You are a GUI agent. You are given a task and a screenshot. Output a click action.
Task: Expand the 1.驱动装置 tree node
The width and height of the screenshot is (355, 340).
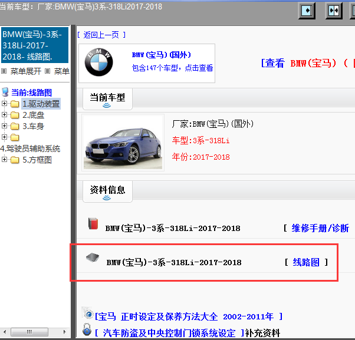click(x=4, y=103)
